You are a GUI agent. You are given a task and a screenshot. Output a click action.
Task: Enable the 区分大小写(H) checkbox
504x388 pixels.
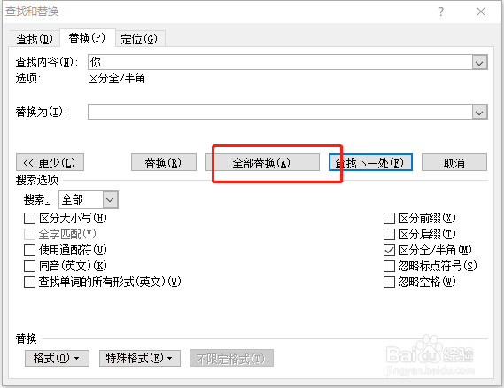point(29,219)
